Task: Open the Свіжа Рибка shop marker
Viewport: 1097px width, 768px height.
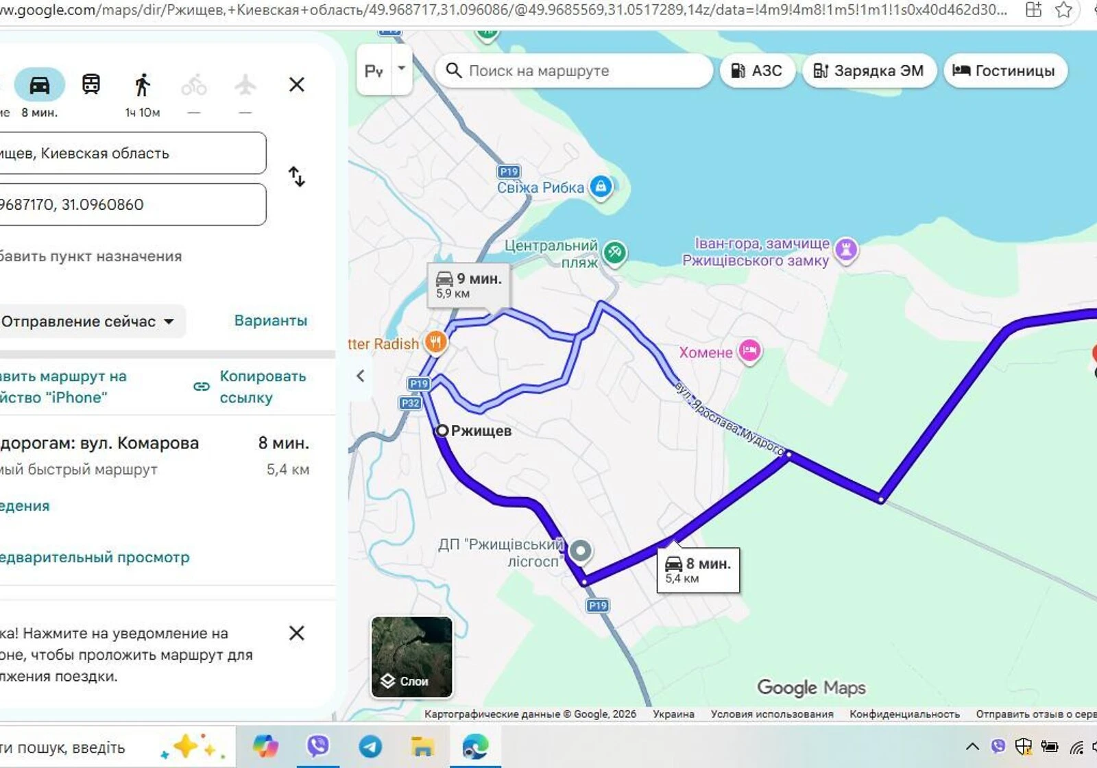Action: [x=601, y=186]
